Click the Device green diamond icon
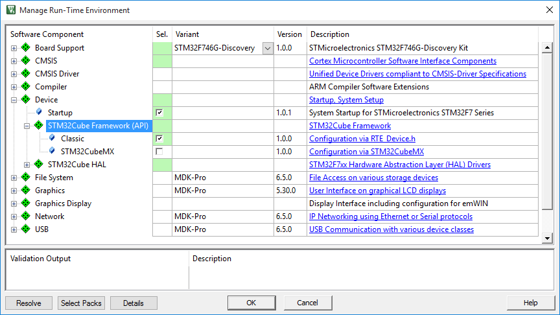The image size is (560, 315). point(26,99)
